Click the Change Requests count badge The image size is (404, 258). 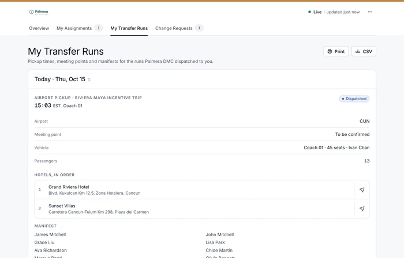pos(199,28)
